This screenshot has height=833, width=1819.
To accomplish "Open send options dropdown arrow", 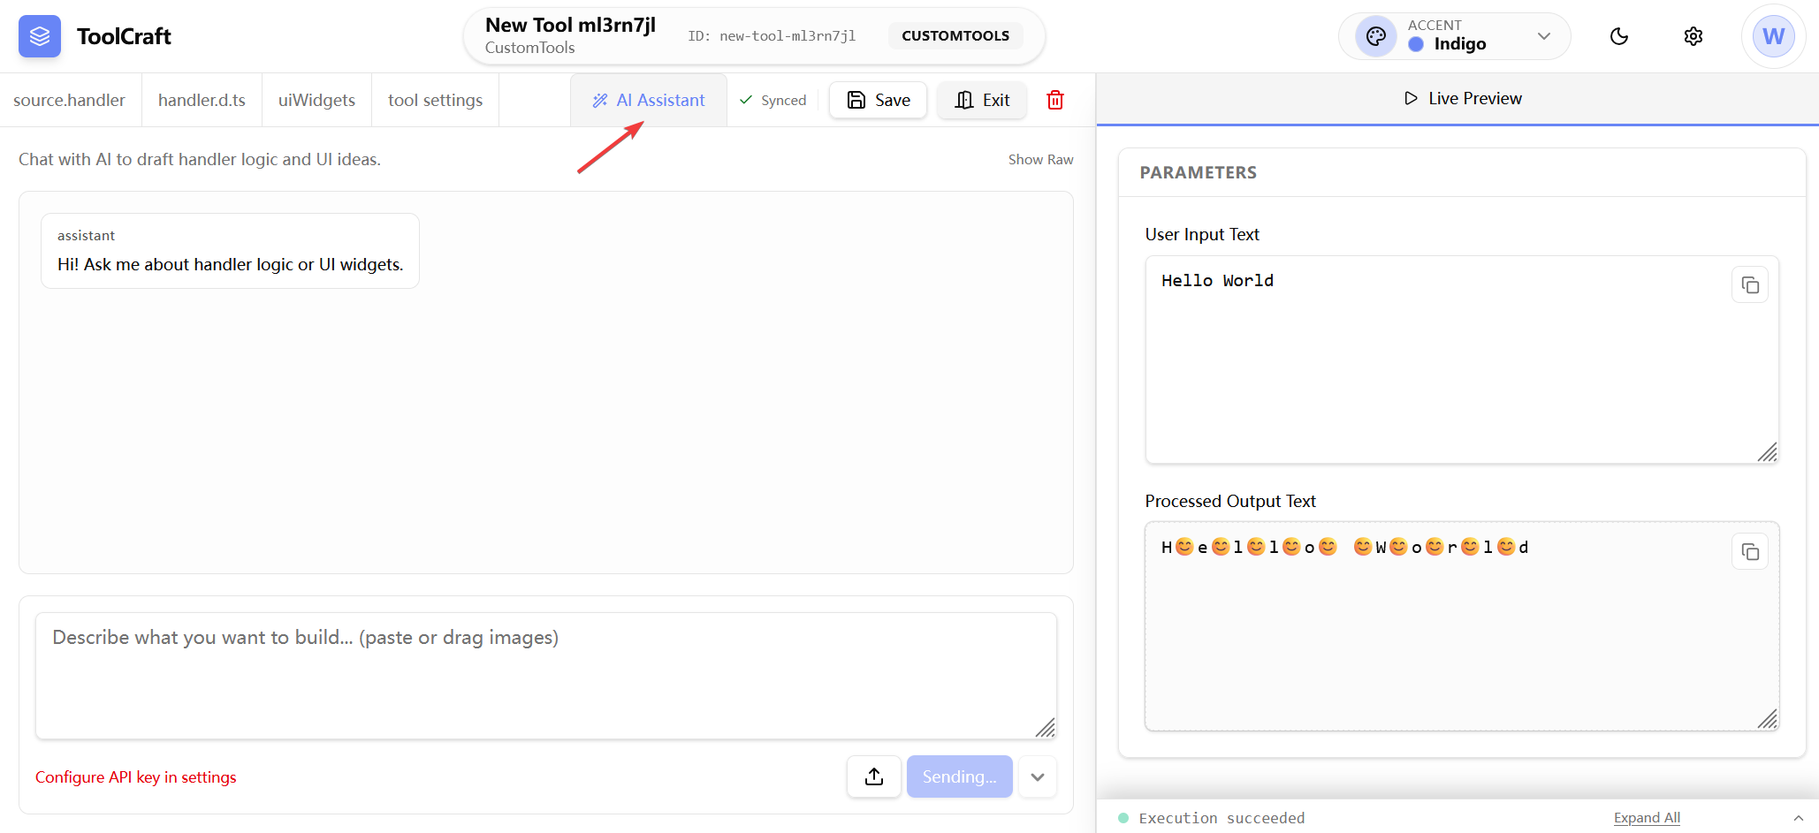I will tap(1037, 776).
